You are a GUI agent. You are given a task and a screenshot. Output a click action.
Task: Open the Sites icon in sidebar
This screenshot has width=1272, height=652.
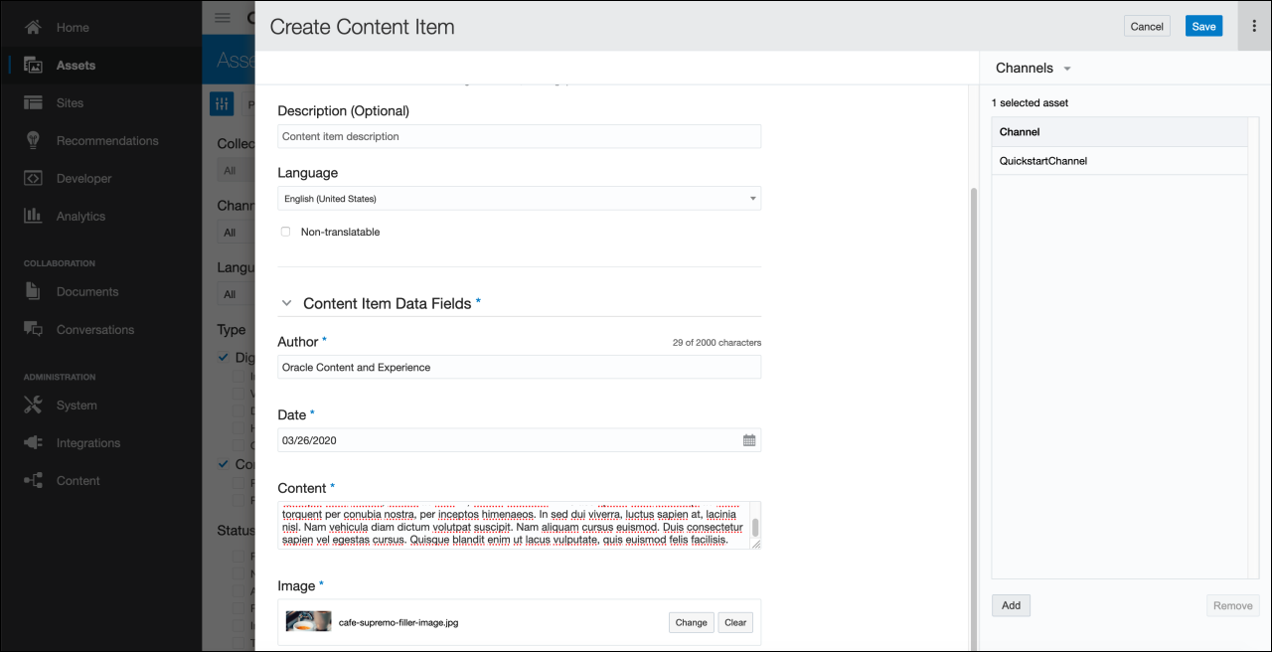coord(33,103)
